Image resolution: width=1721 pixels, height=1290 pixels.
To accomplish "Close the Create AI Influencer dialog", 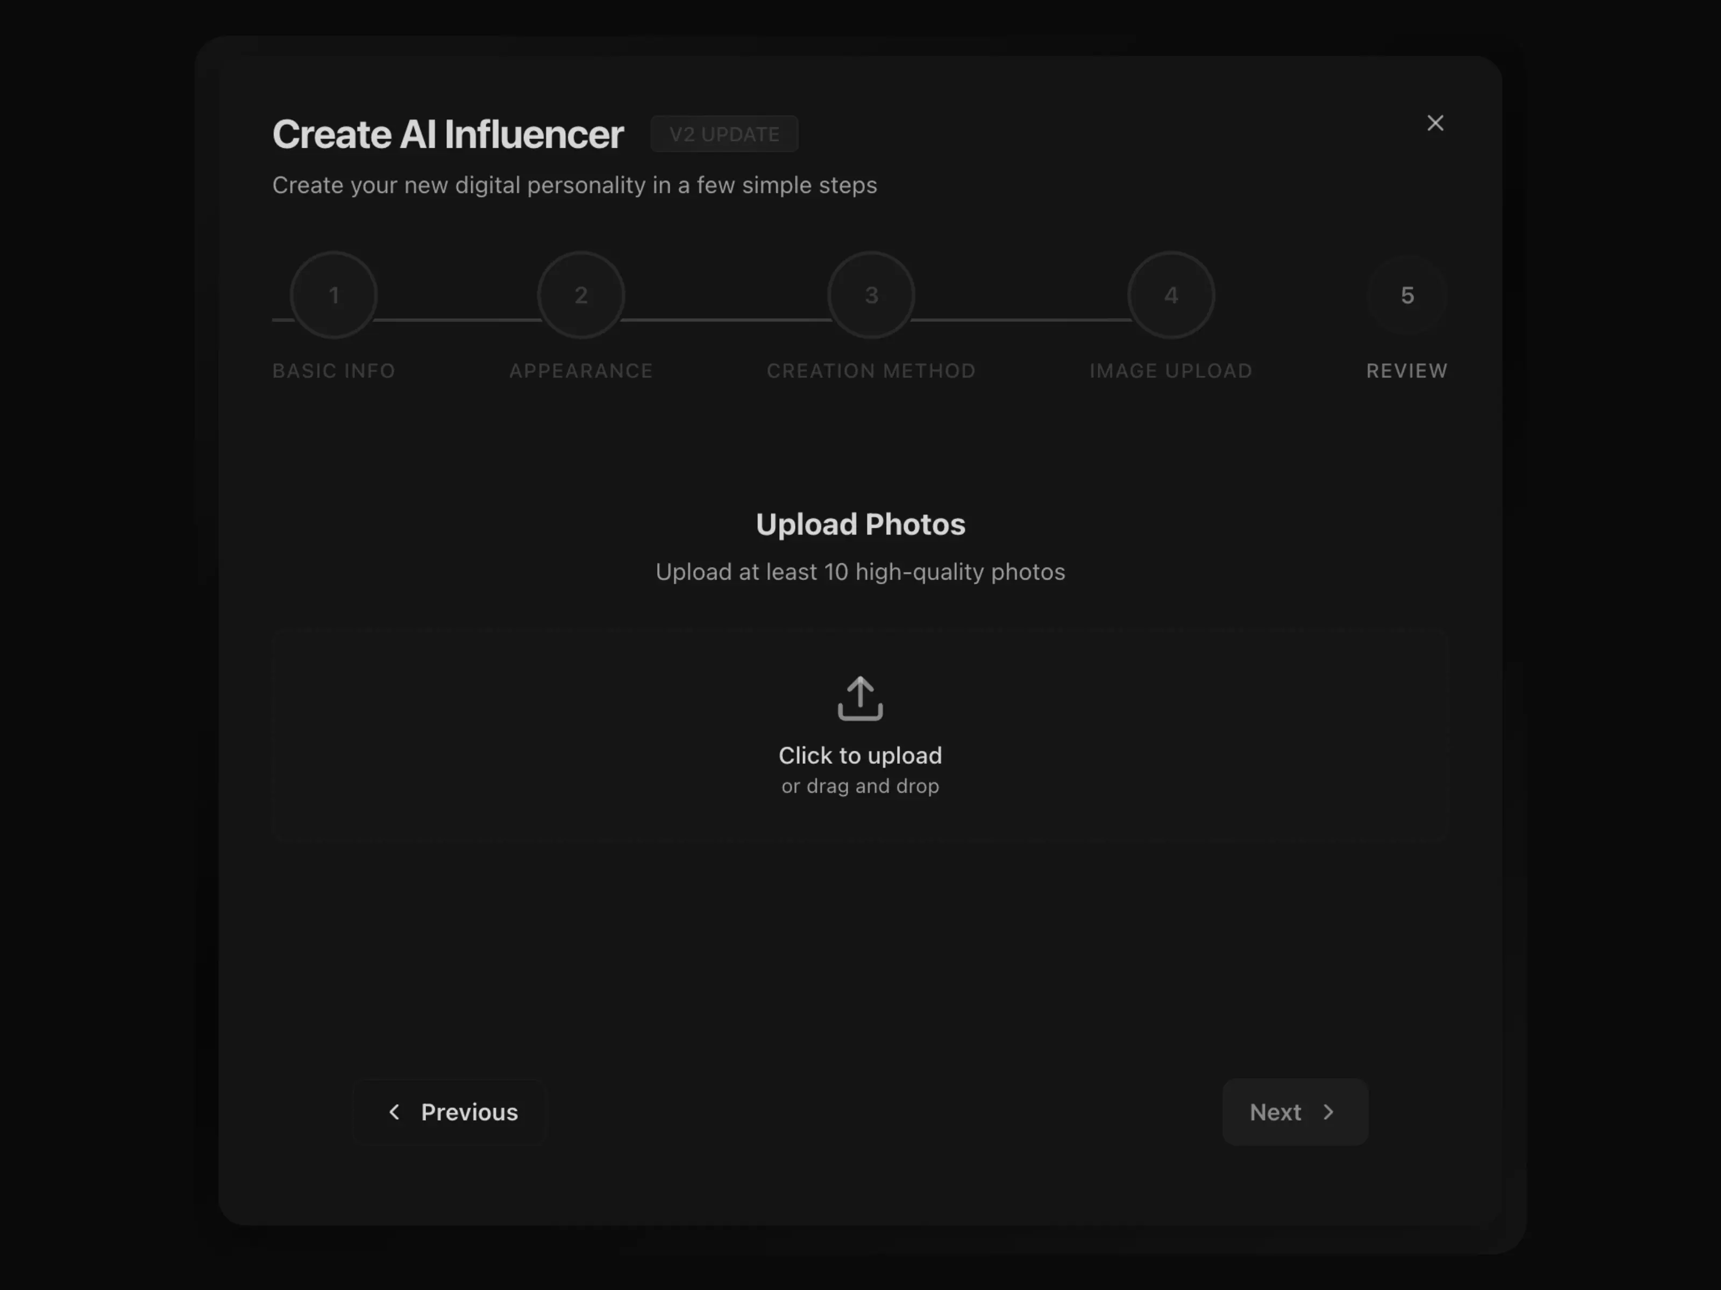I will (x=1435, y=123).
